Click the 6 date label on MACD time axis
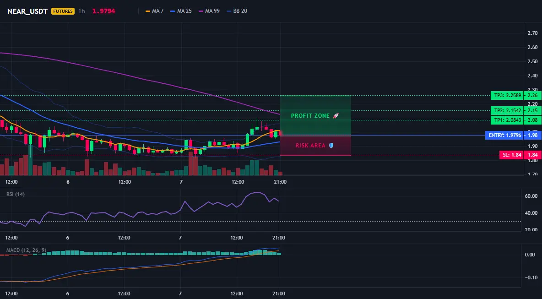This screenshot has height=299, width=542. (68, 294)
